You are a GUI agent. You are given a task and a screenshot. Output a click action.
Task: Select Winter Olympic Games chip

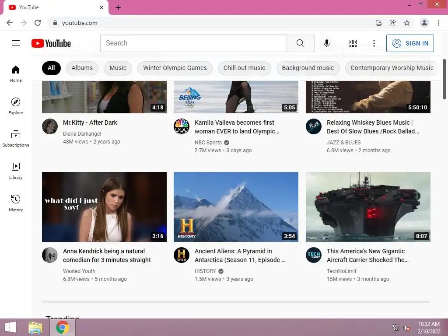coord(175,68)
